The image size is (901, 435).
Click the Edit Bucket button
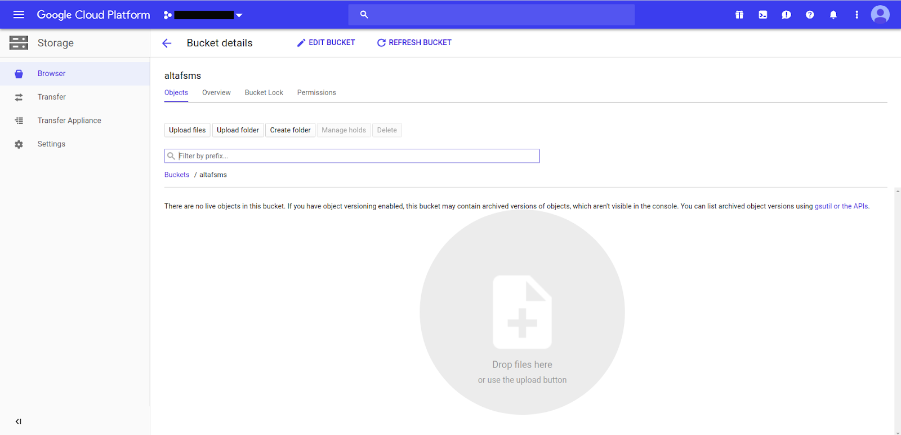pos(326,43)
